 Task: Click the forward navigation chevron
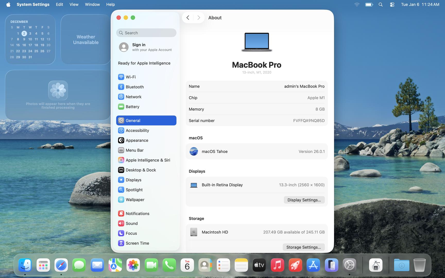(x=199, y=18)
